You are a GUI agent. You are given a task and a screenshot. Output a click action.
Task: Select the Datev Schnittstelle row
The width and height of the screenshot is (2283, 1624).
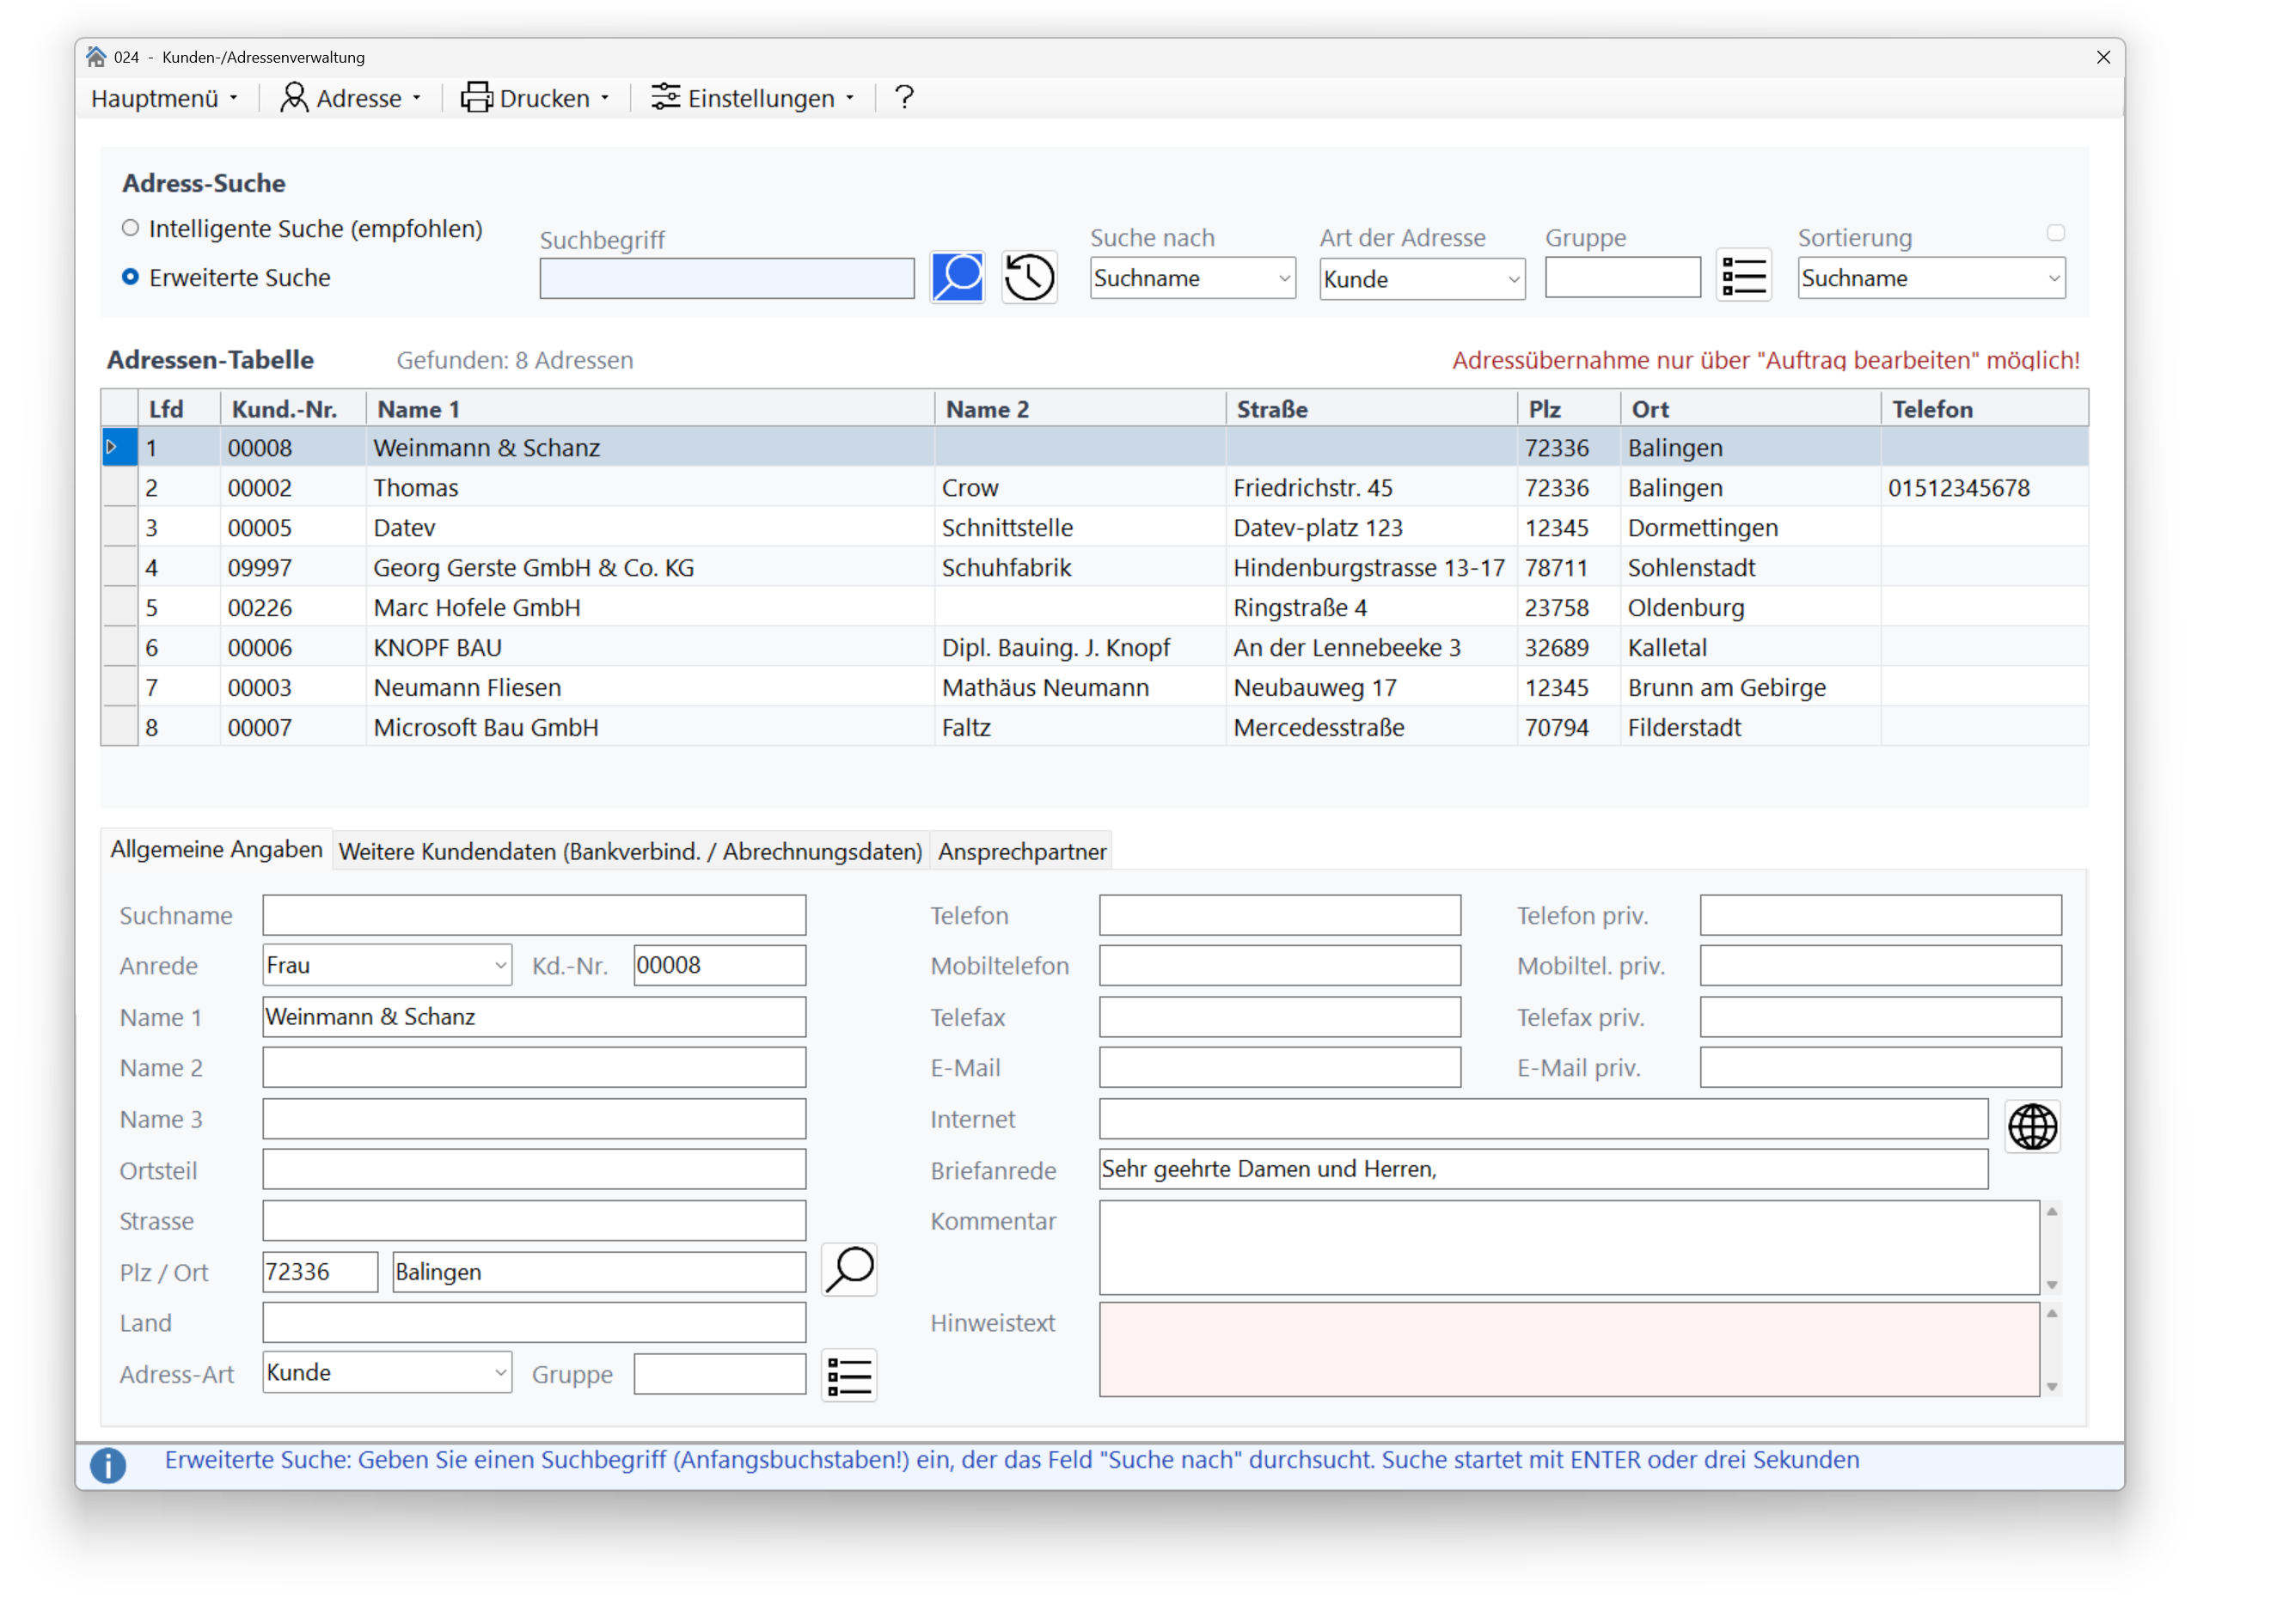[x=1094, y=528]
